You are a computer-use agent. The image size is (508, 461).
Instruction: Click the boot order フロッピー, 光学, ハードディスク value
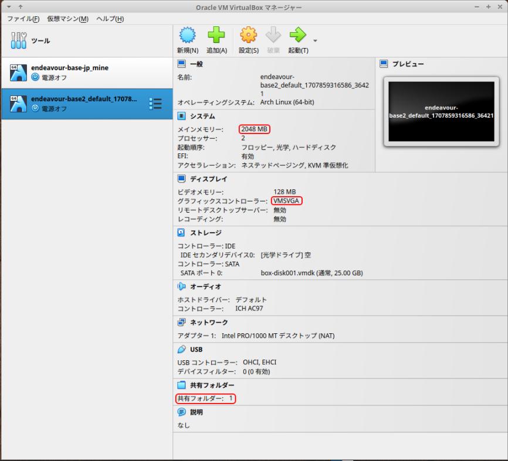click(289, 147)
